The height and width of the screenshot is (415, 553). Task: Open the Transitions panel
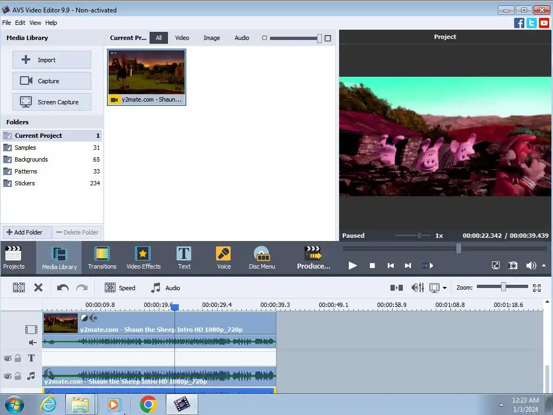tap(102, 258)
